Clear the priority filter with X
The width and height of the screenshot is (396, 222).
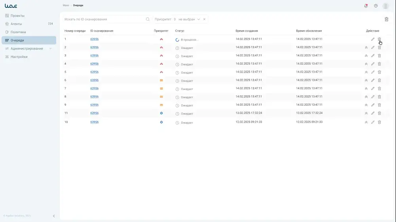point(204,19)
